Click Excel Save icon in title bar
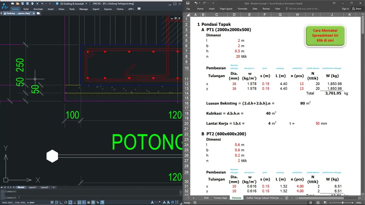Screen dimensions: 365x205 188,3
